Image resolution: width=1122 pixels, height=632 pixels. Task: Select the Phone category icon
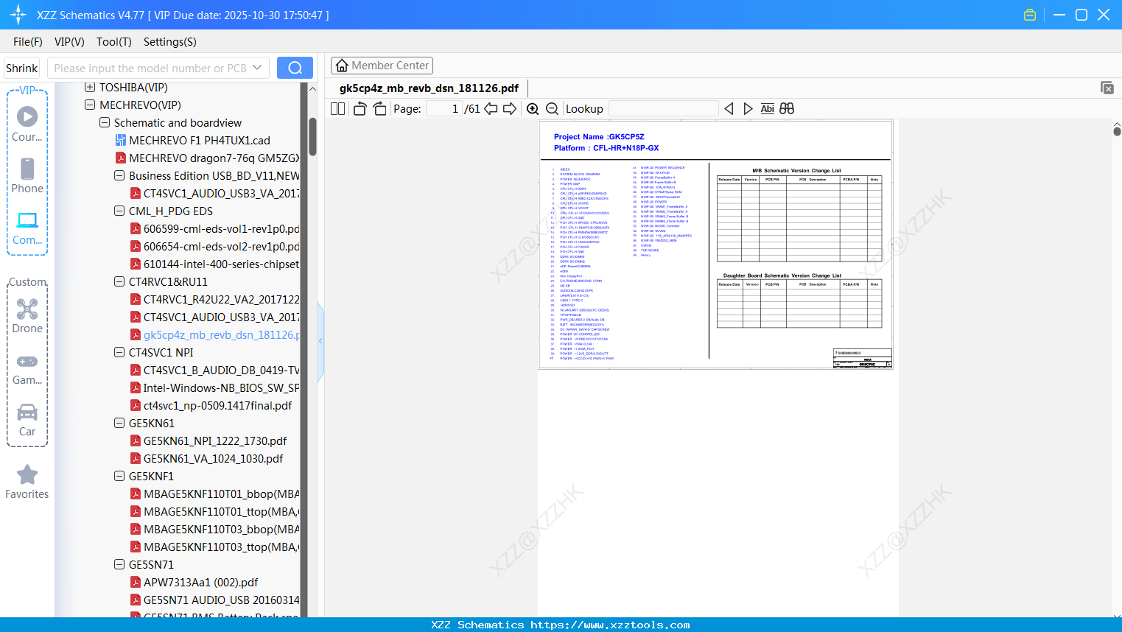click(27, 175)
